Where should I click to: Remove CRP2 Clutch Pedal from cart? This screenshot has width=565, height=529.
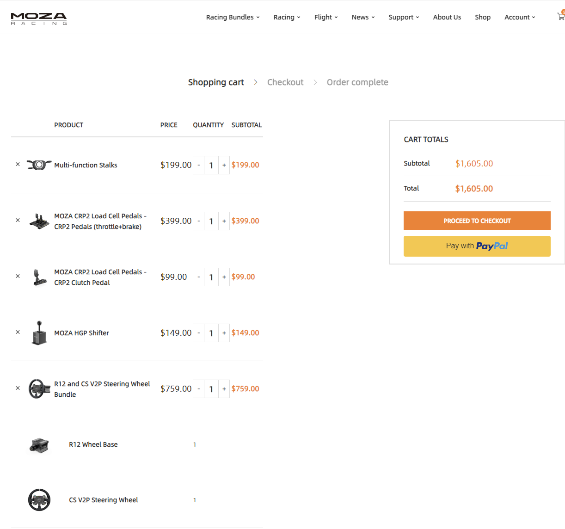click(x=18, y=276)
